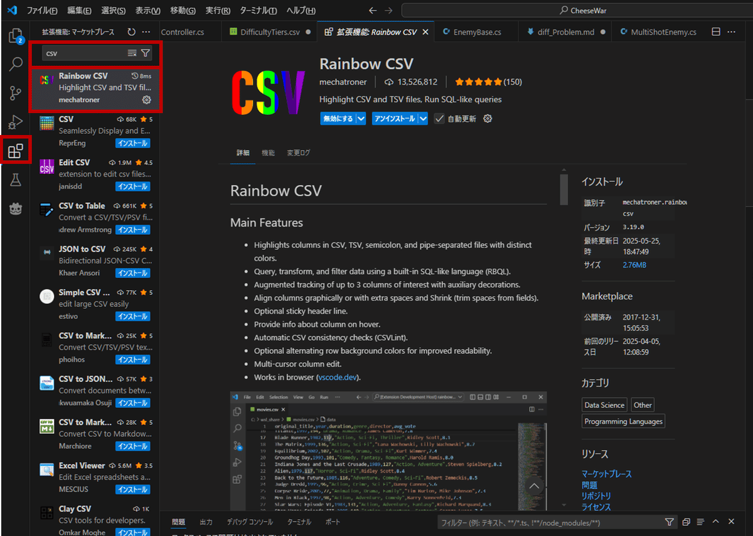Open the editor overflow menu with three dots

point(731,31)
